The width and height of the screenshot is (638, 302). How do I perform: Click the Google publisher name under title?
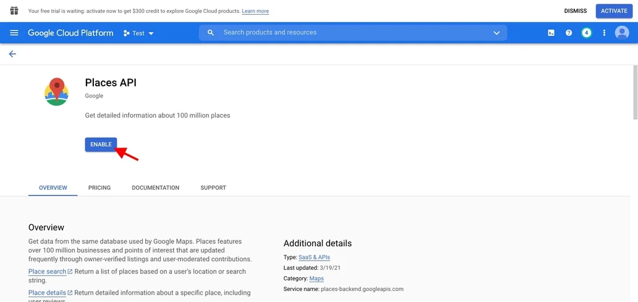point(94,96)
